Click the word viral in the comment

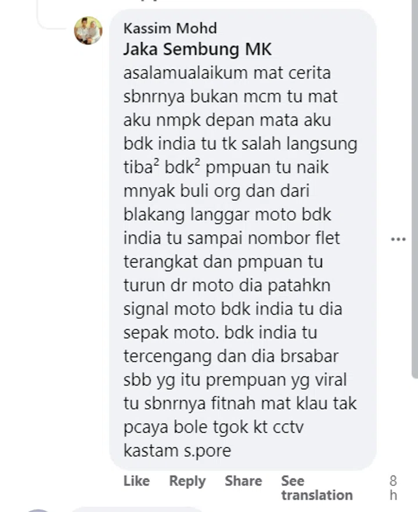(330, 380)
